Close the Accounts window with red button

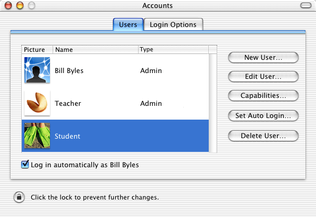pyautogui.click(x=8, y=5)
